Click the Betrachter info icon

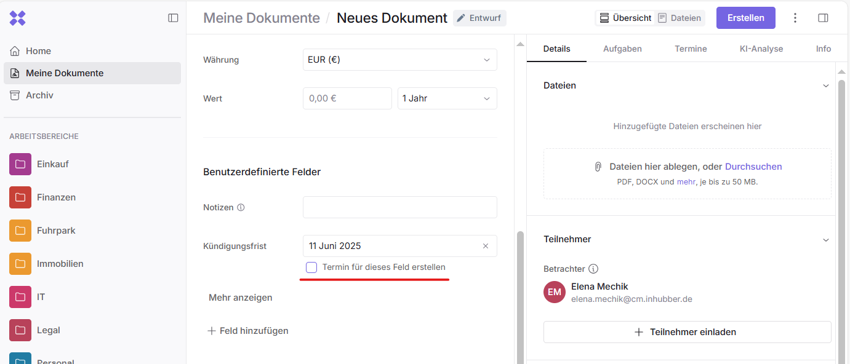click(593, 269)
